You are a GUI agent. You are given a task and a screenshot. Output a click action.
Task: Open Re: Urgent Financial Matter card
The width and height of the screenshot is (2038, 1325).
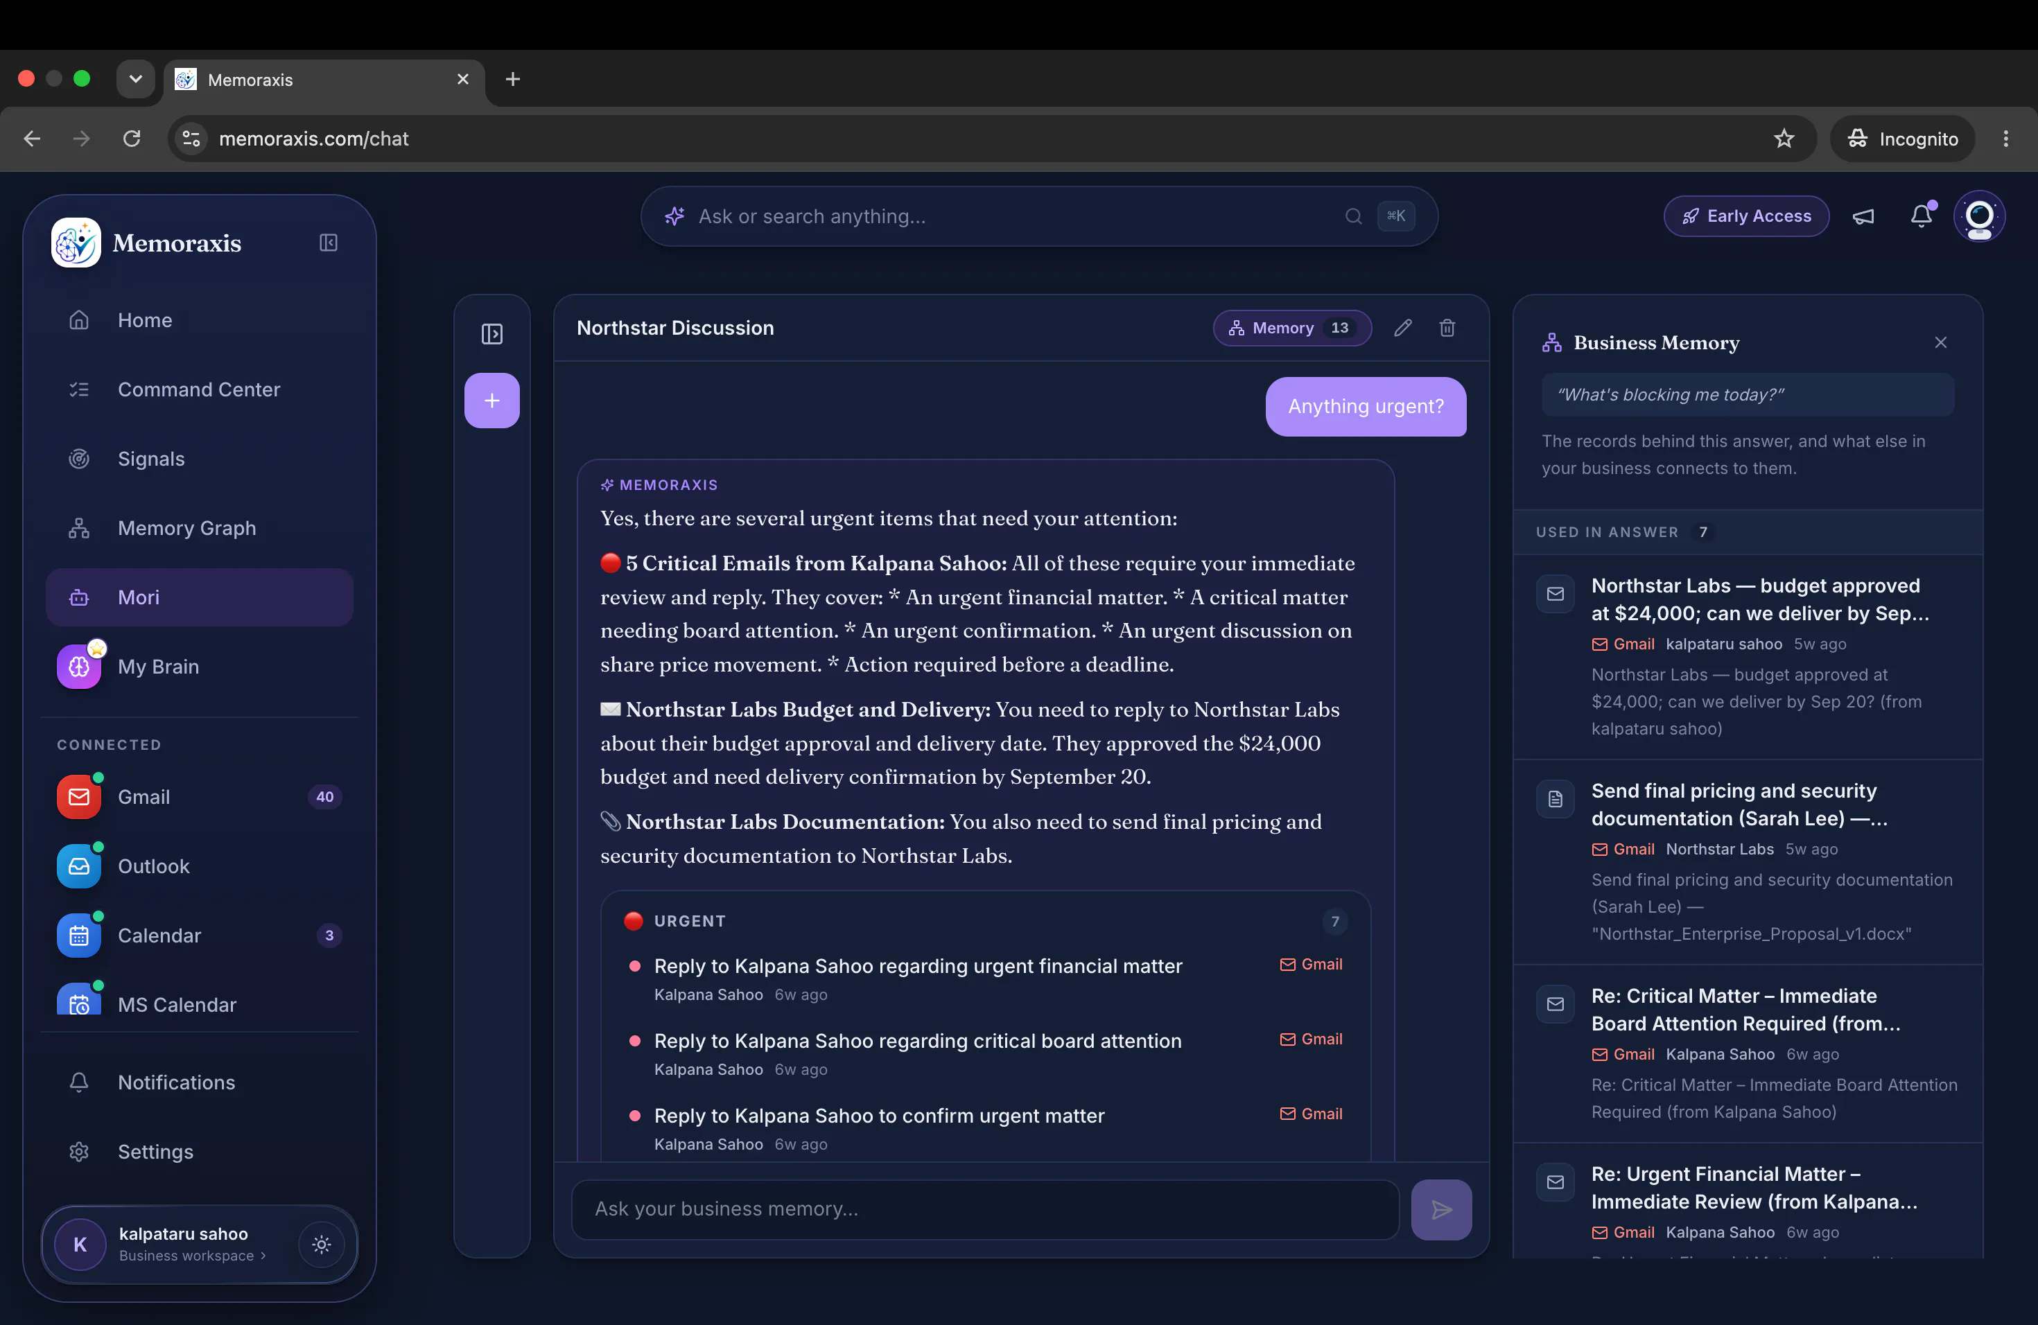(1748, 1201)
